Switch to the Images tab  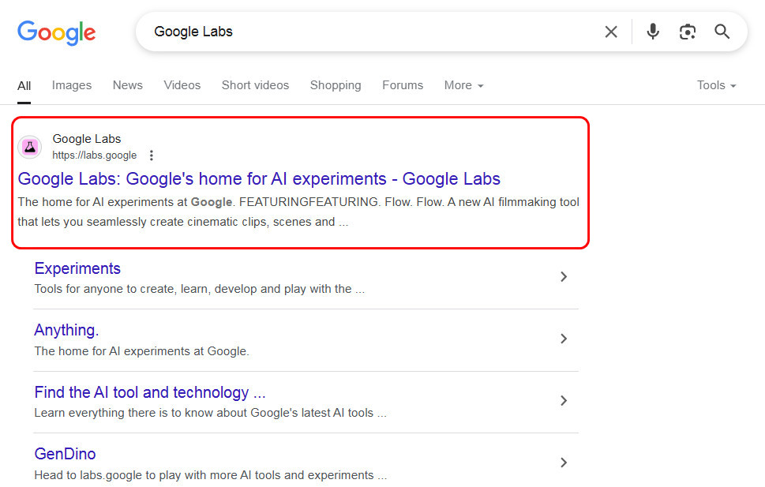pos(71,85)
